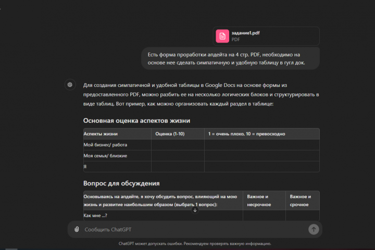The height and width of the screenshot is (250, 375).
Task: Click the Основываясь на апдейте question header cell
Action: point(163,201)
